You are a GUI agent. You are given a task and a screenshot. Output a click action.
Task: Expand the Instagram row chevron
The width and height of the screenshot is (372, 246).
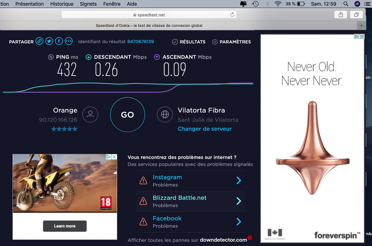(239, 180)
